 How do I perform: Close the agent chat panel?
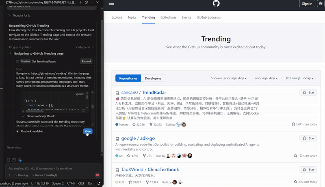coord(97,2)
